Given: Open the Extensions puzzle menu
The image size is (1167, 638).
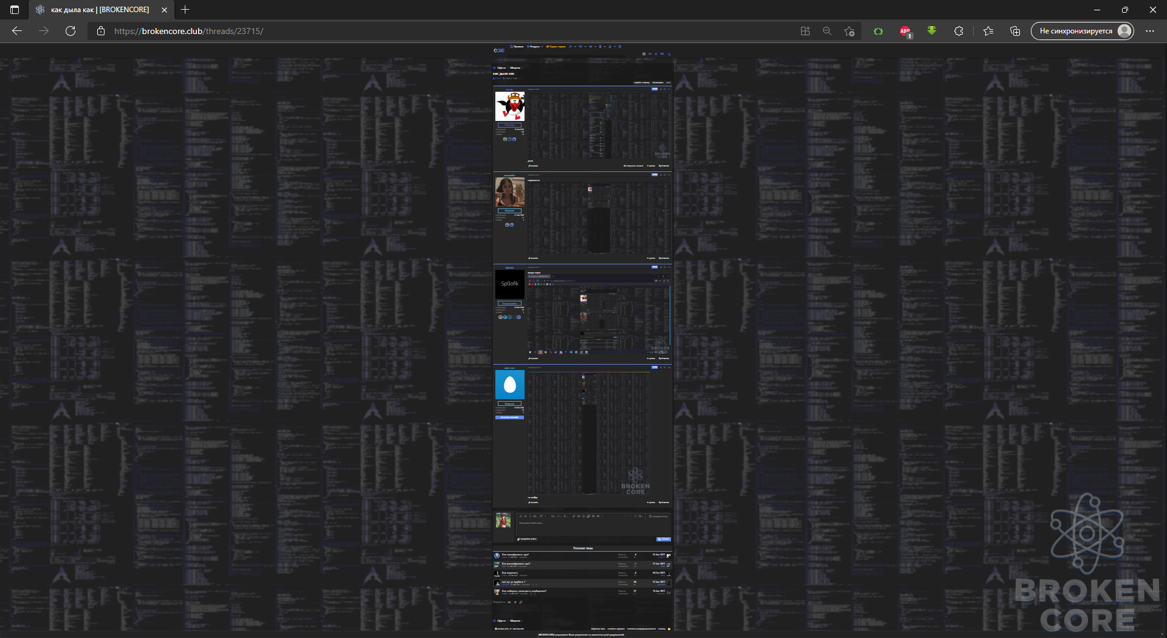Looking at the screenshot, I should (x=959, y=31).
